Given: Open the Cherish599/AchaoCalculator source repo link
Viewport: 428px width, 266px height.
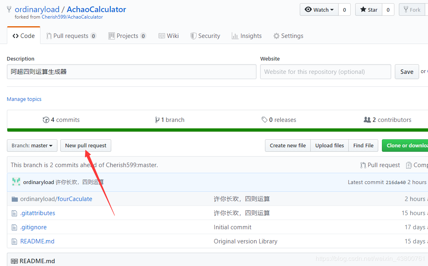Looking at the screenshot, I should (72, 17).
